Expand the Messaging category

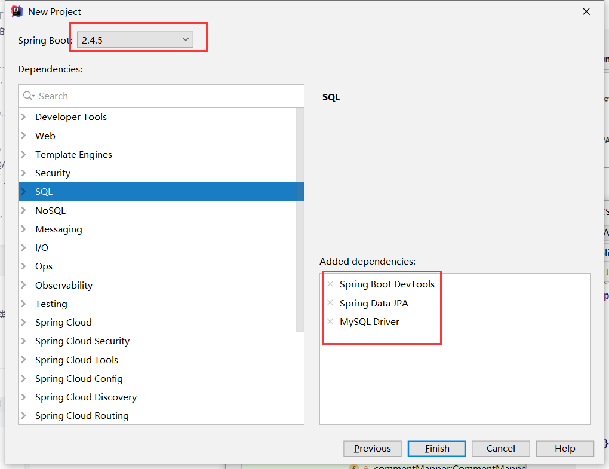pyautogui.click(x=24, y=229)
